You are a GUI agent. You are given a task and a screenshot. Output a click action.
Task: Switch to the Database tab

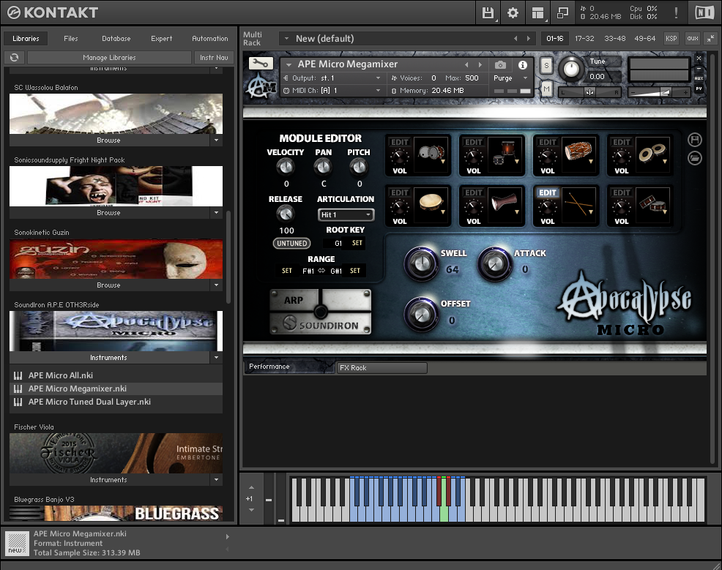pyautogui.click(x=116, y=39)
